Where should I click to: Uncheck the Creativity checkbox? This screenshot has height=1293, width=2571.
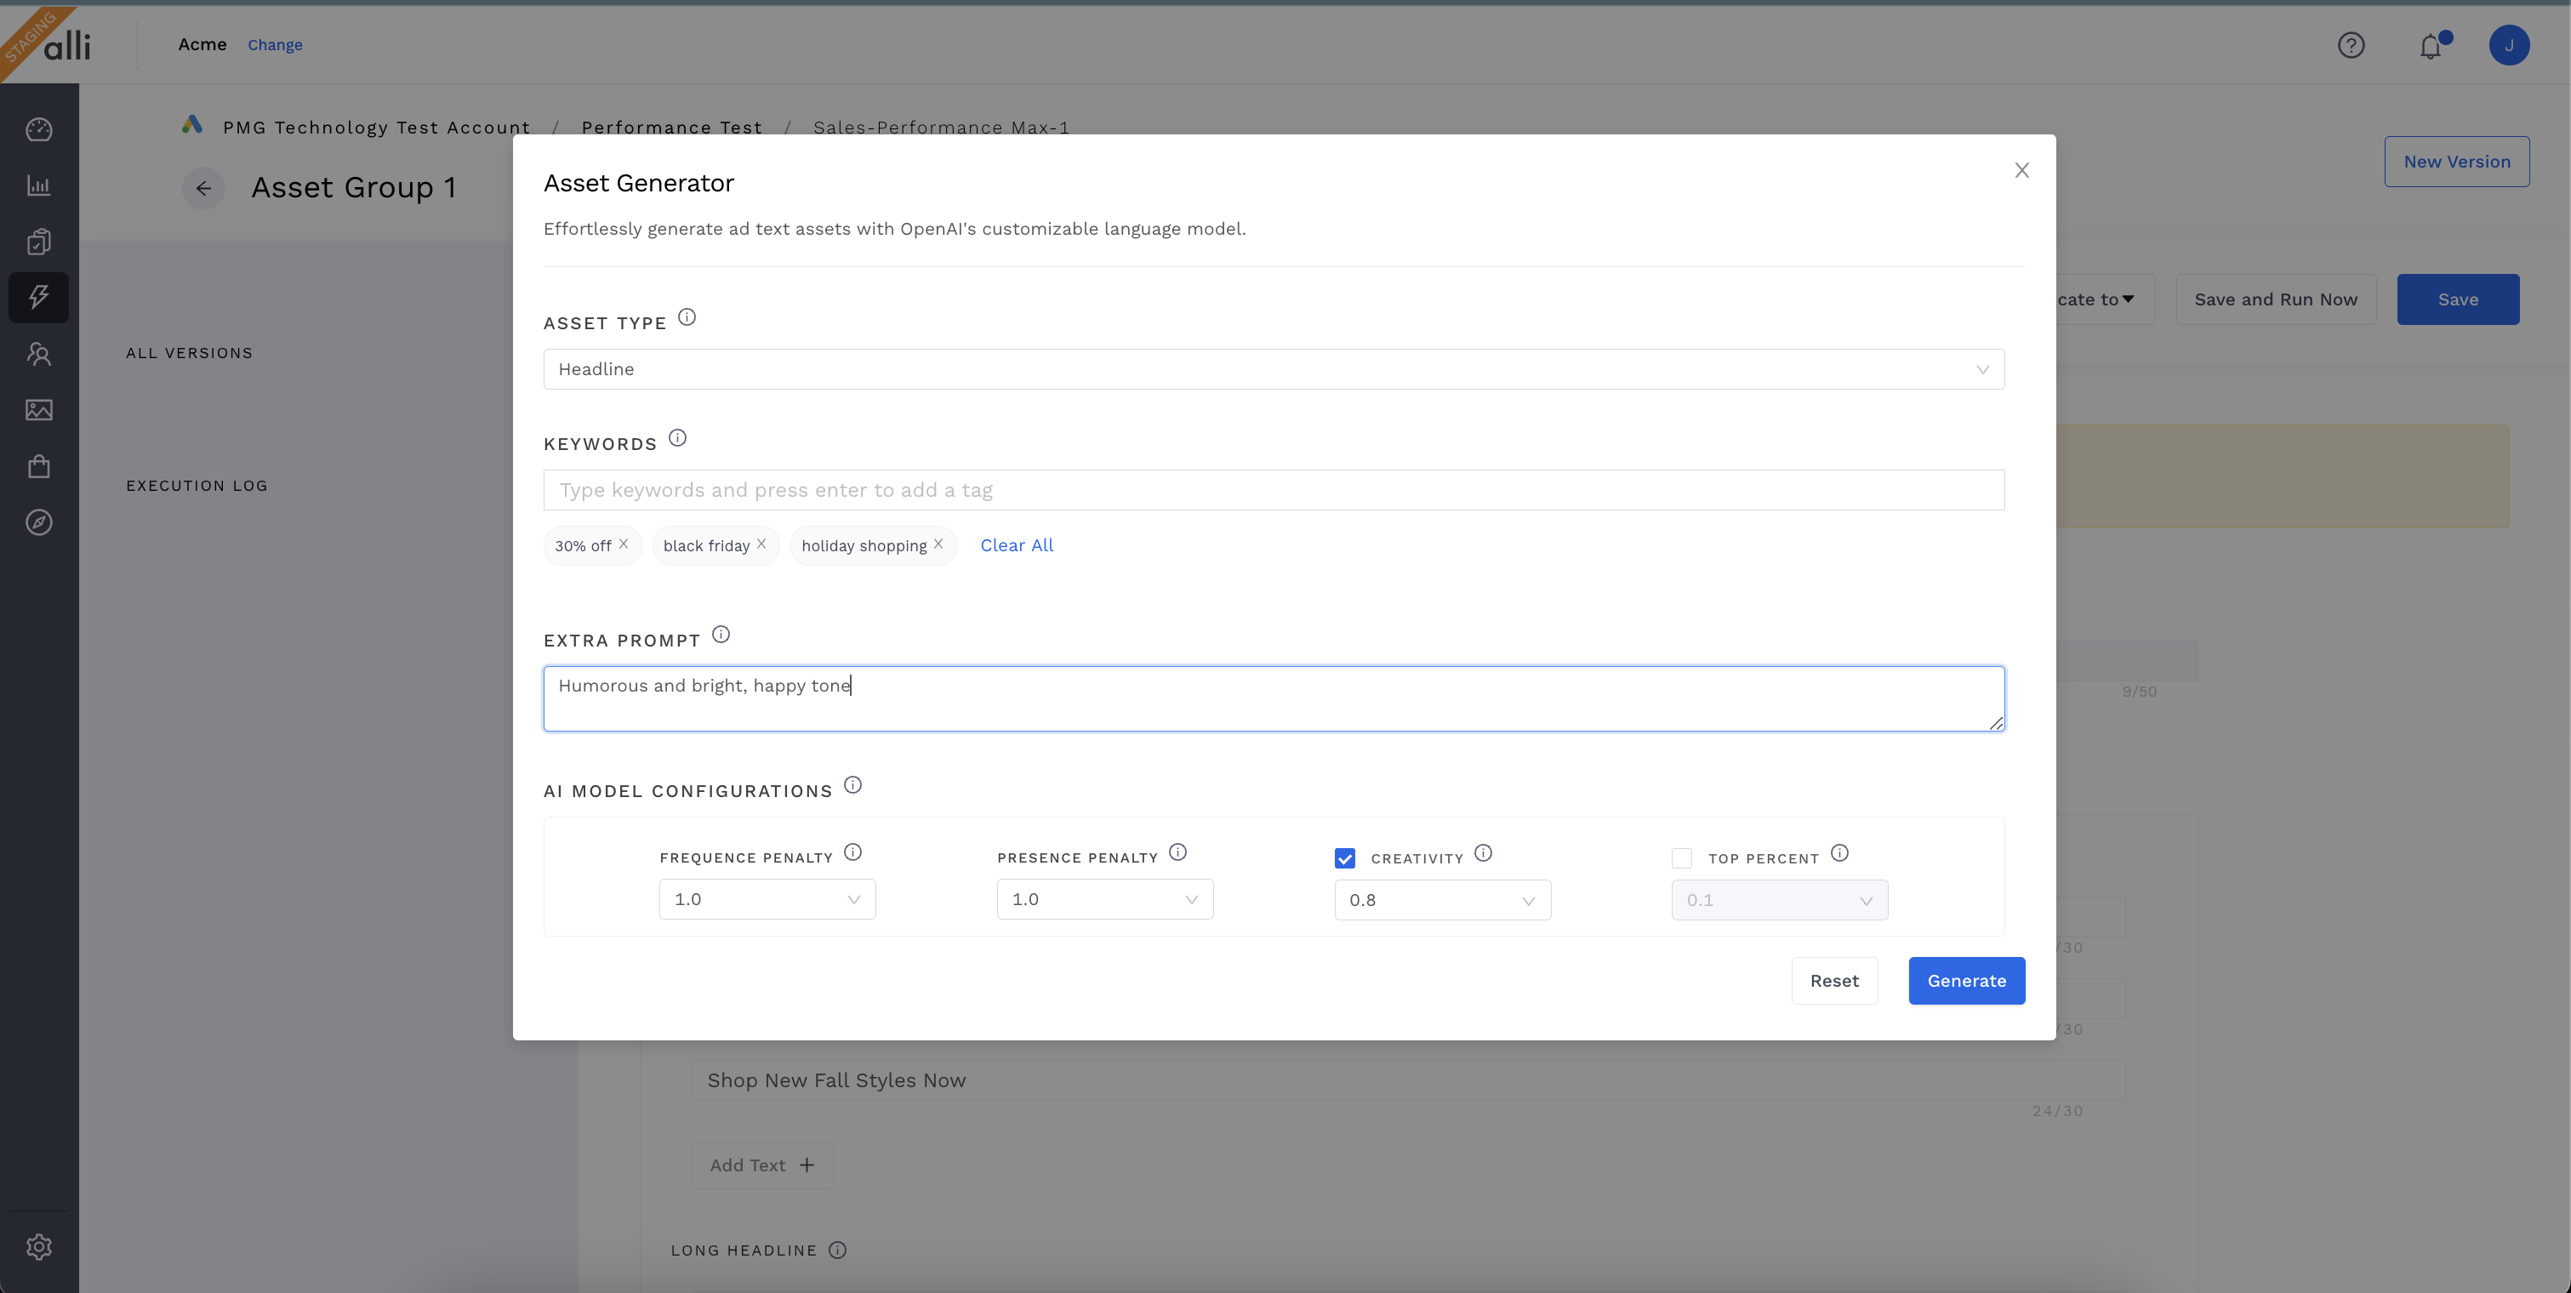(1344, 858)
